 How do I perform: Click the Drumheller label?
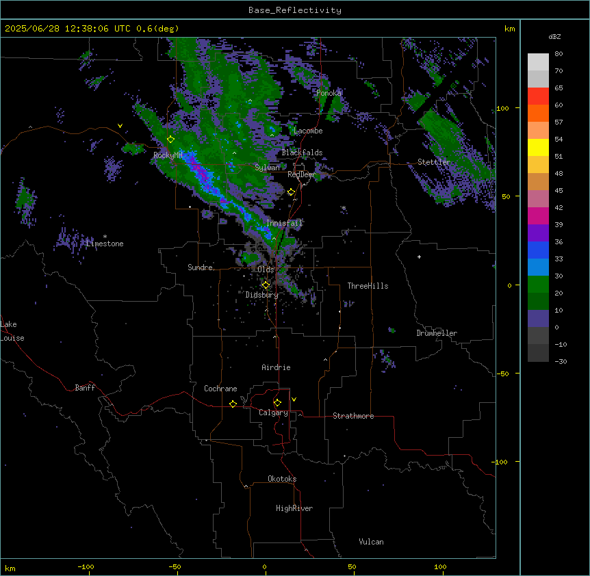tap(437, 333)
